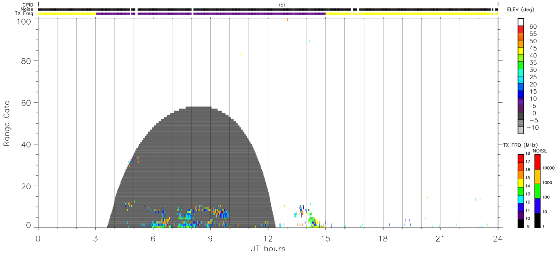Click the 60 tick on Range Gate axis
560x258 pixels.
(x=26, y=102)
